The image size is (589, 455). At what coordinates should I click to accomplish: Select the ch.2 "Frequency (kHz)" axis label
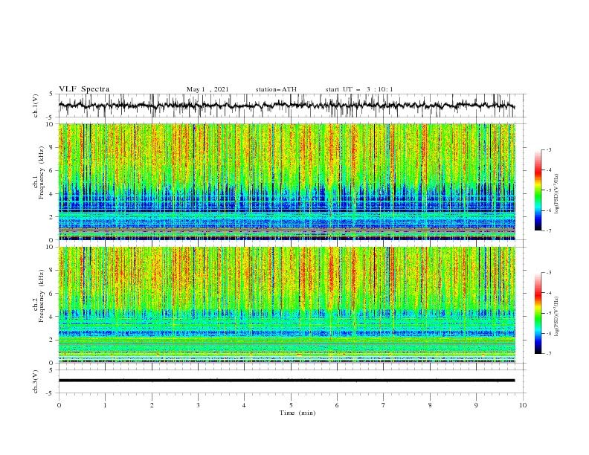(x=42, y=296)
